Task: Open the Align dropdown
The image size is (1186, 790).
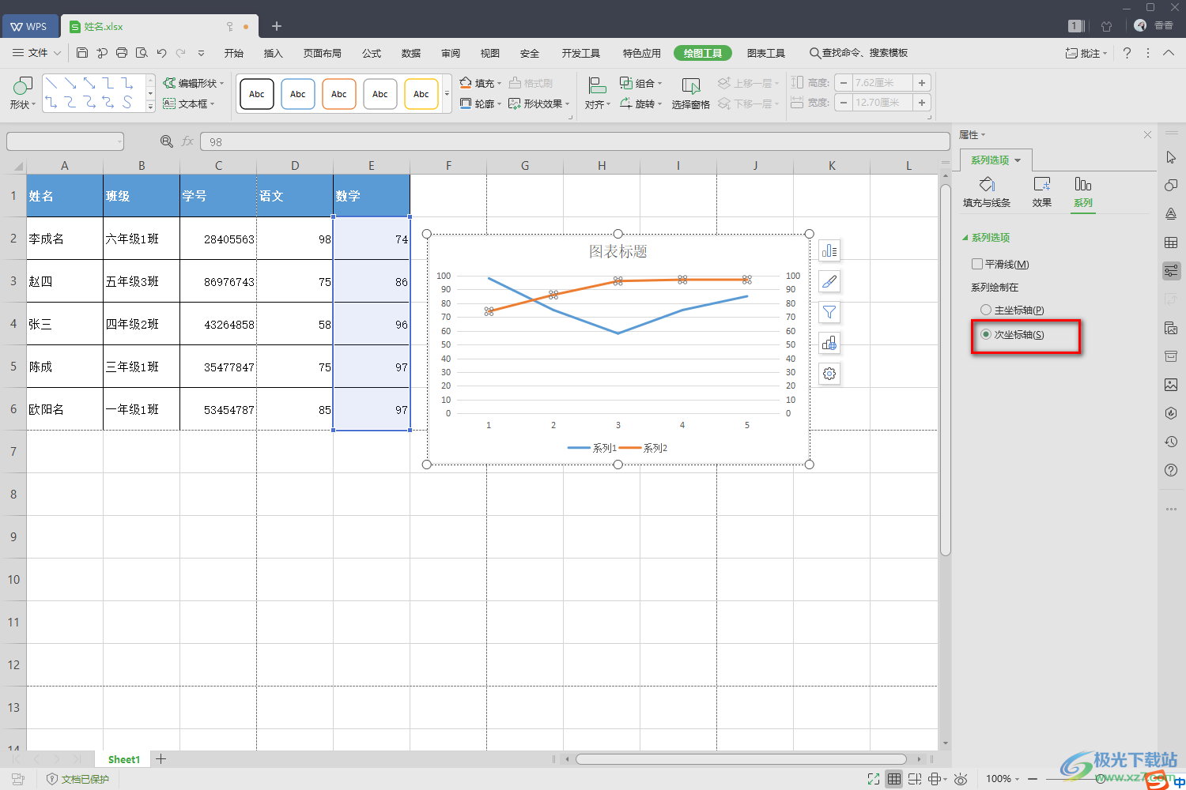Action: (598, 93)
